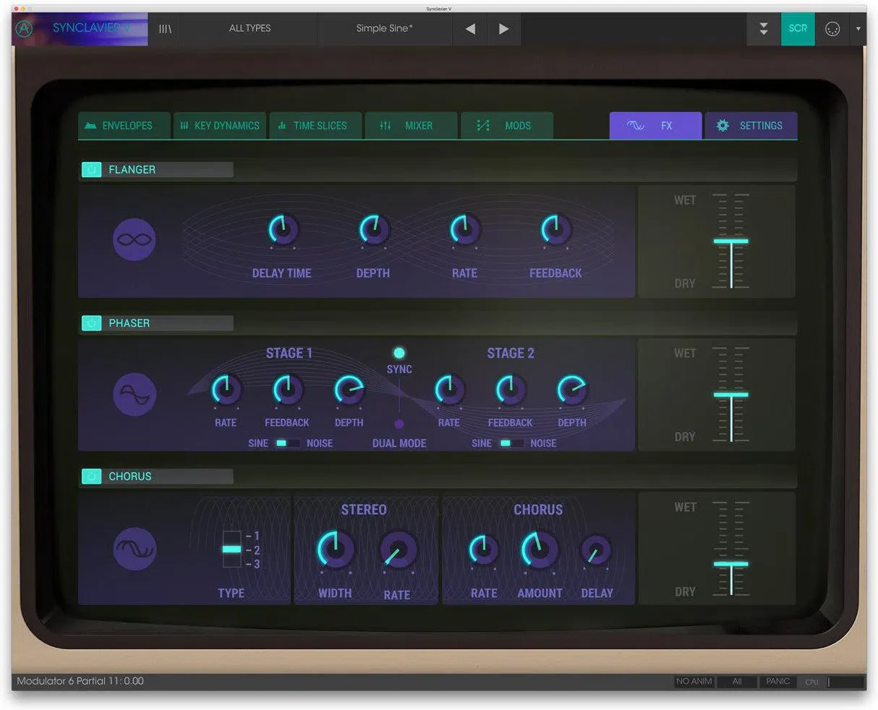The width and height of the screenshot is (878, 710).
Task: Open the ALL TYPES filter dropdown
Action: (250, 29)
